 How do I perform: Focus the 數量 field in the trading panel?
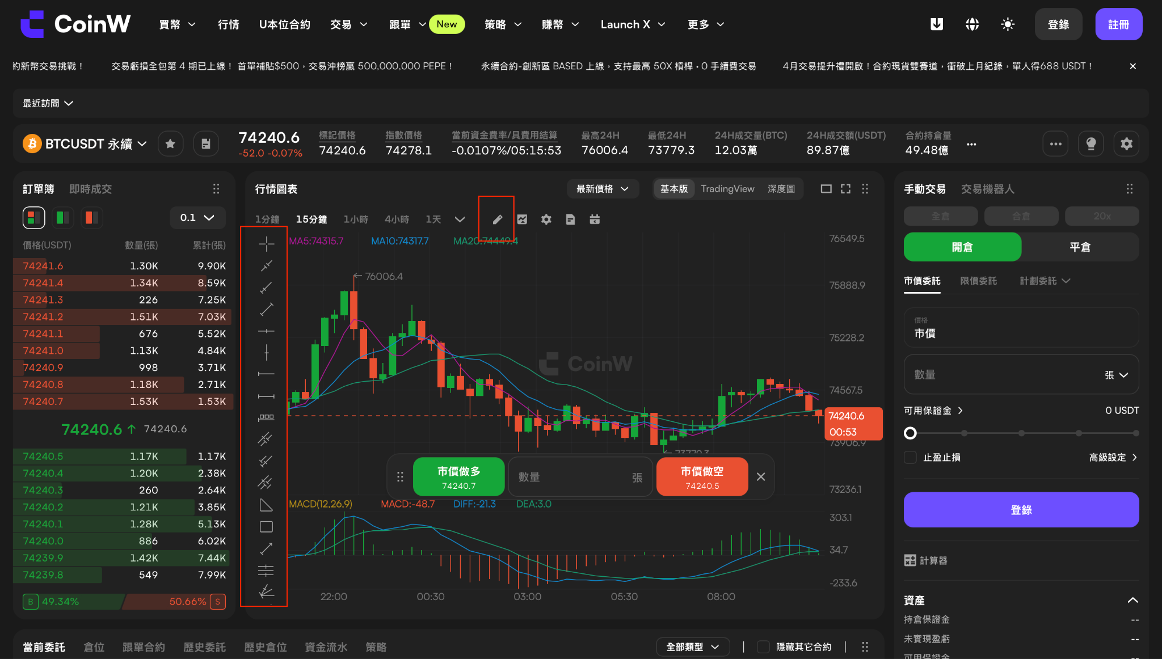(1021, 374)
